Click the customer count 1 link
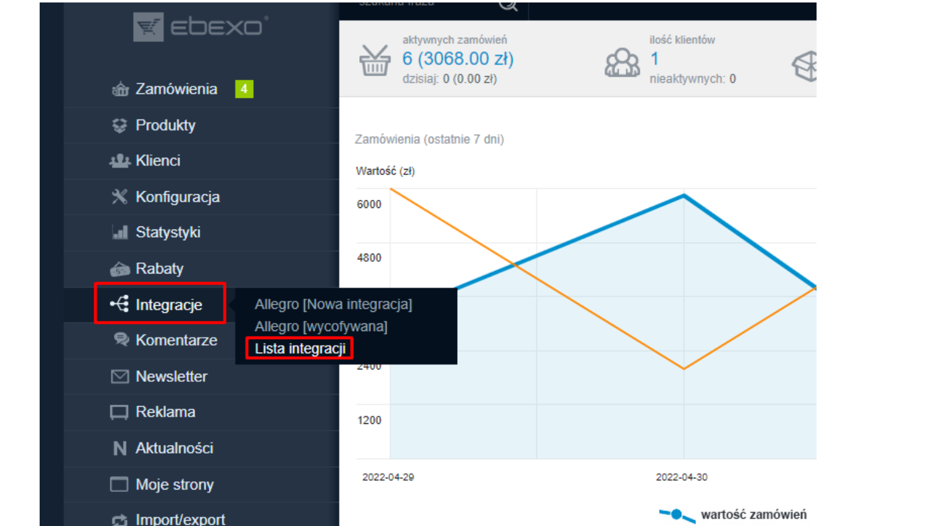The height and width of the screenshot is (526, 939). pos(654,59)
